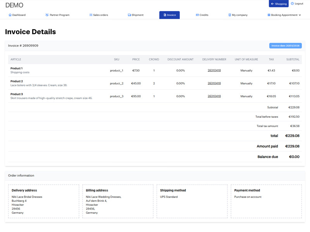310x232 pixels.
Task: Open the Invoice tab
Action: (x=169, y=15)
